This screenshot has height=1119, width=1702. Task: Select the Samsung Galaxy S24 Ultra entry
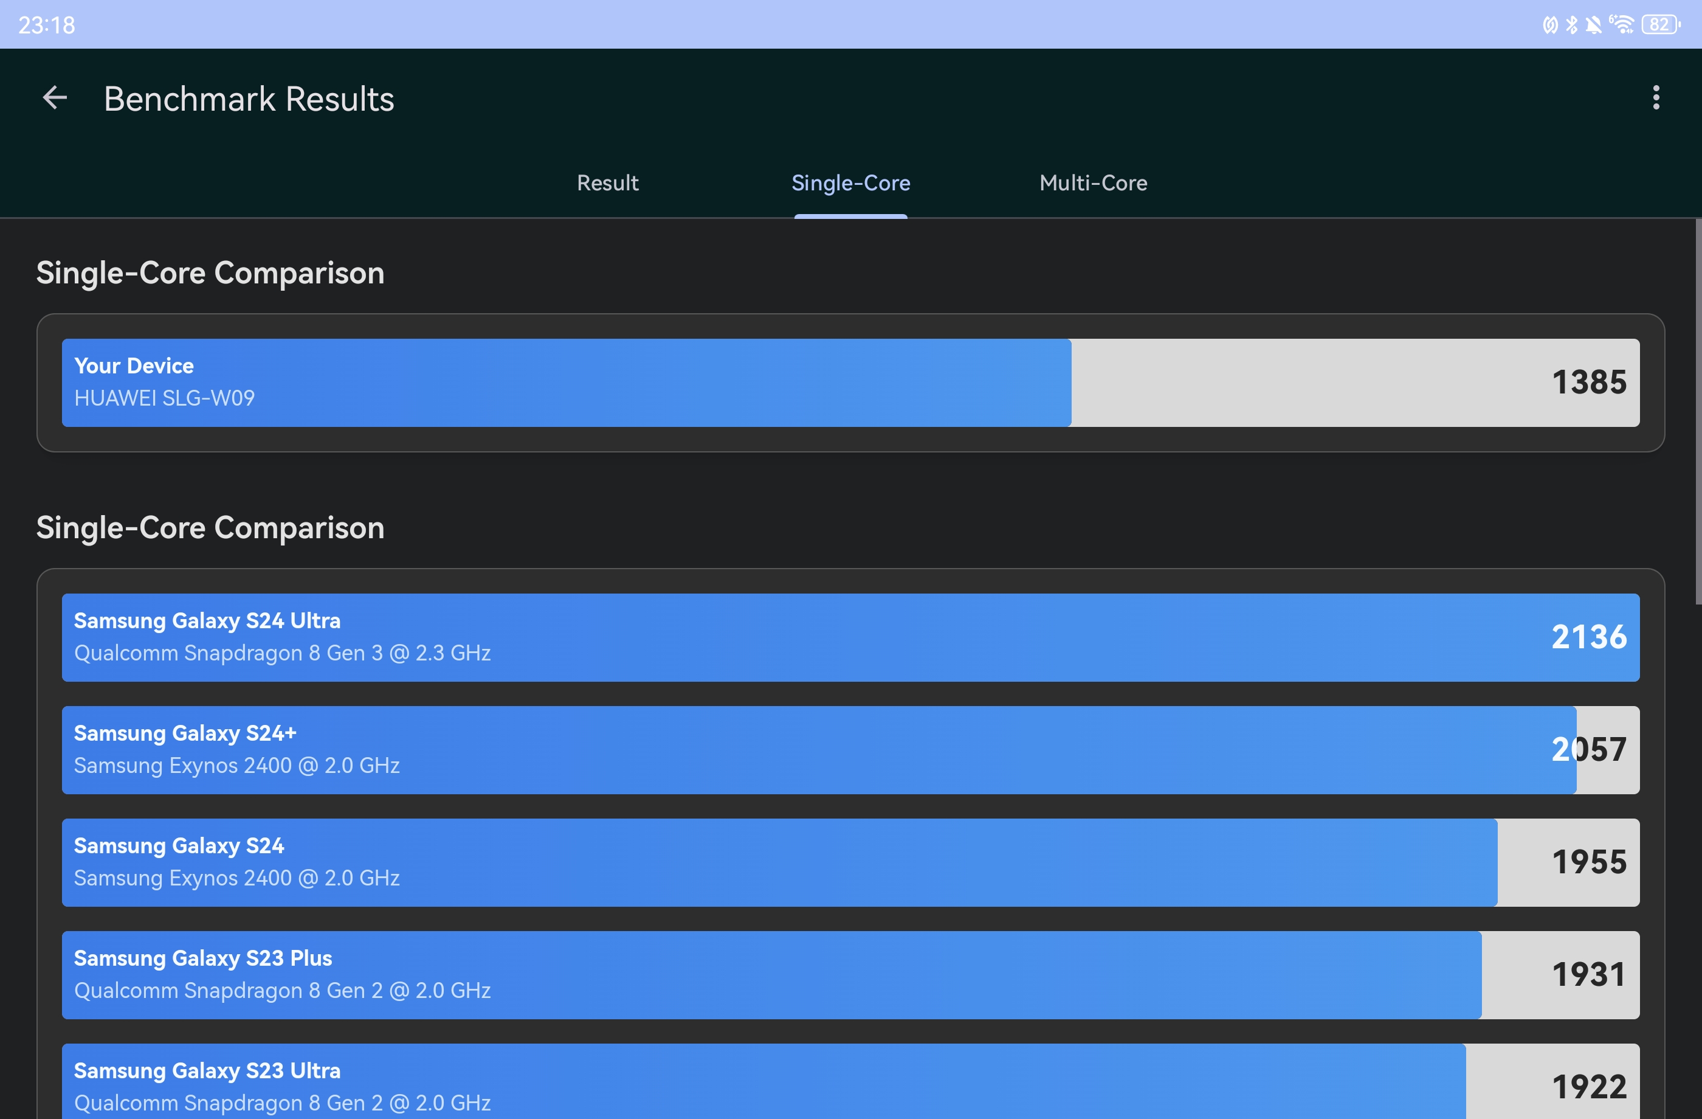(x=850, y=637)
